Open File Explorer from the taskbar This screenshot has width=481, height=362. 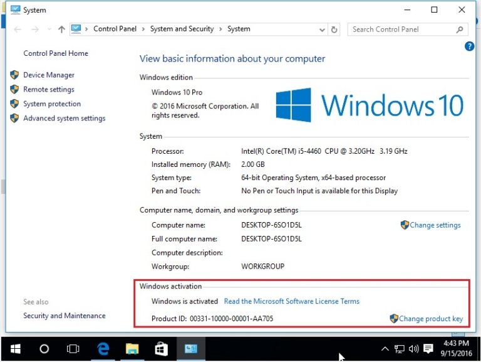tap(132, 349)
